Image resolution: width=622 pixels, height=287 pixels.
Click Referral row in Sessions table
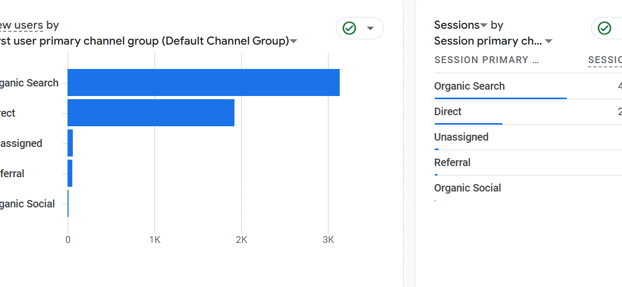click(x=452, y=162)
